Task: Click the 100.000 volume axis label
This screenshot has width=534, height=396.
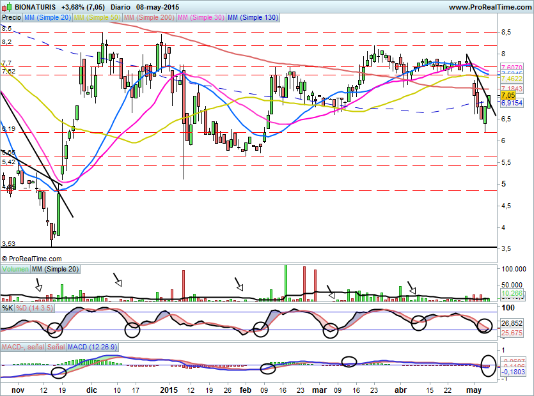Action: (x=514, y=269)
